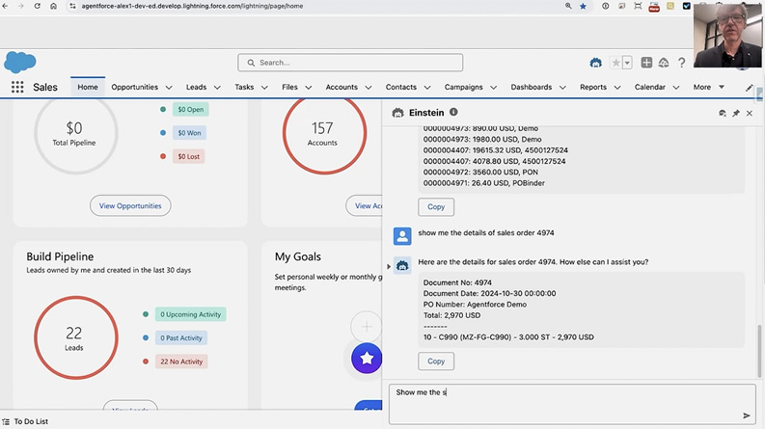Open the Reports tab
765x429 pixels.
point(593,87)
